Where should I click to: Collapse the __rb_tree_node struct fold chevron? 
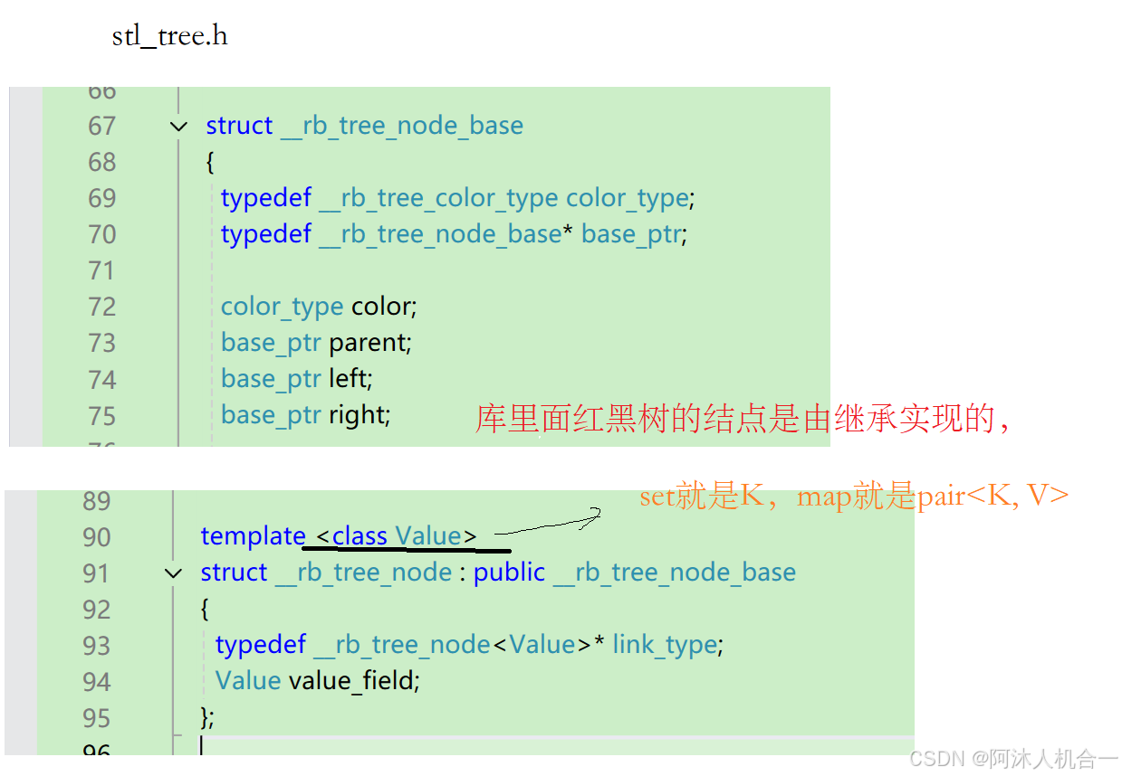click(x=171, y=573)
